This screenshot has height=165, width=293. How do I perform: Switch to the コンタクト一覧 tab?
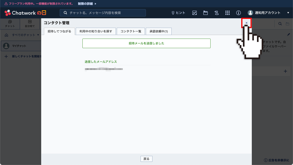[131, 31]
